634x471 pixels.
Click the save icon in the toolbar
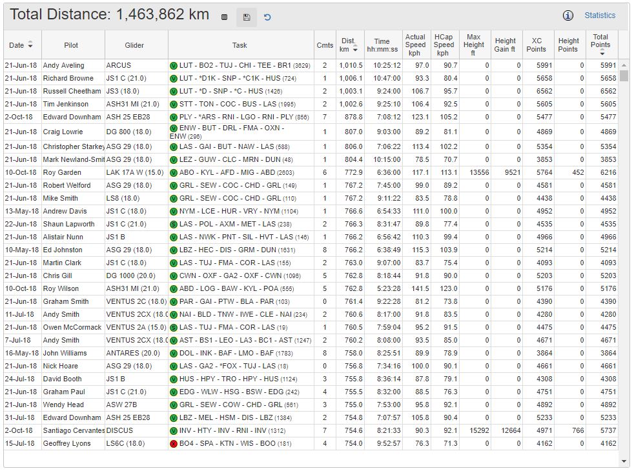point(247,17)
